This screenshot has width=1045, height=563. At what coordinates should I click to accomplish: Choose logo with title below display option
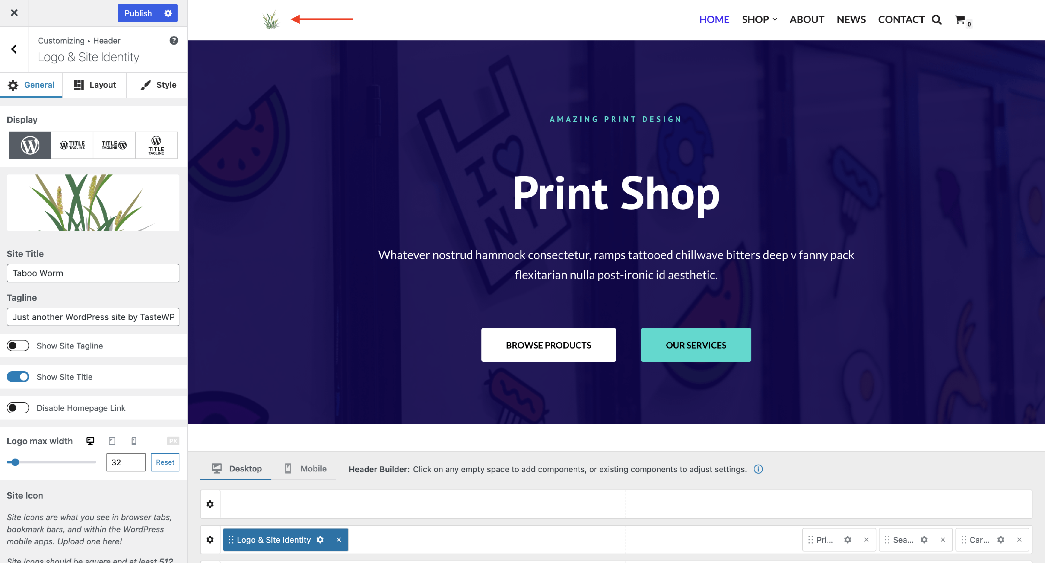(156, 145)
